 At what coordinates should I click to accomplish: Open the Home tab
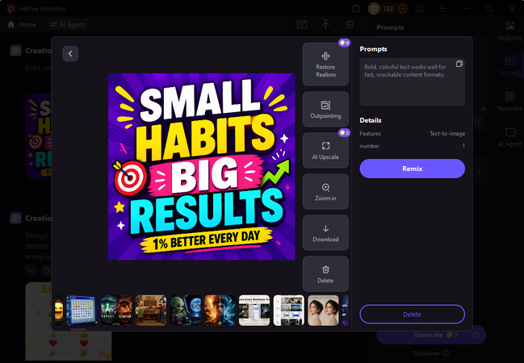[22, 25]
